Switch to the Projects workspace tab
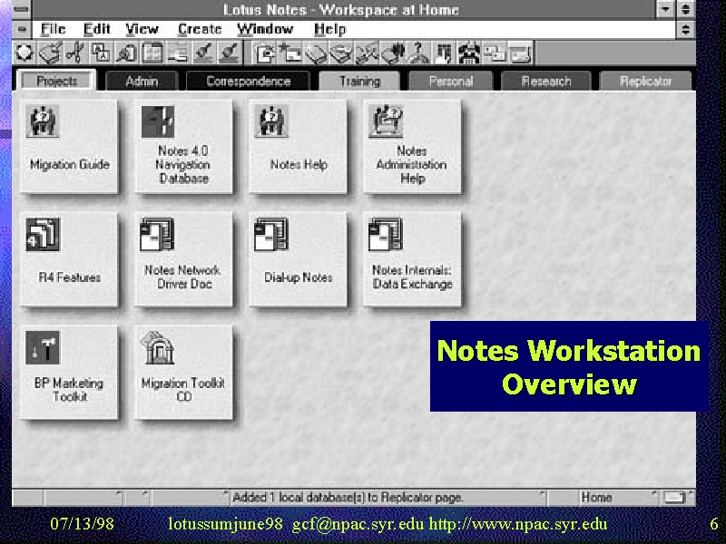 coord(56,81)
